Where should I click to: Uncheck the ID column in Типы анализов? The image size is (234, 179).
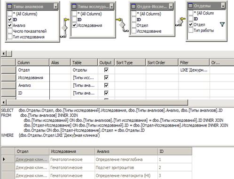click(x=10, y=19)
